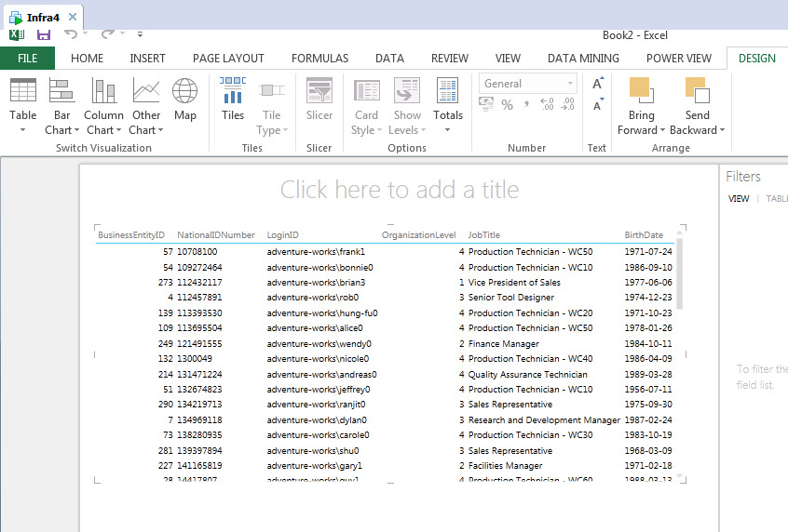Save the workbook from quick access toolbar
The width and height of the screenshot is (788, 532).
(44, 34)
